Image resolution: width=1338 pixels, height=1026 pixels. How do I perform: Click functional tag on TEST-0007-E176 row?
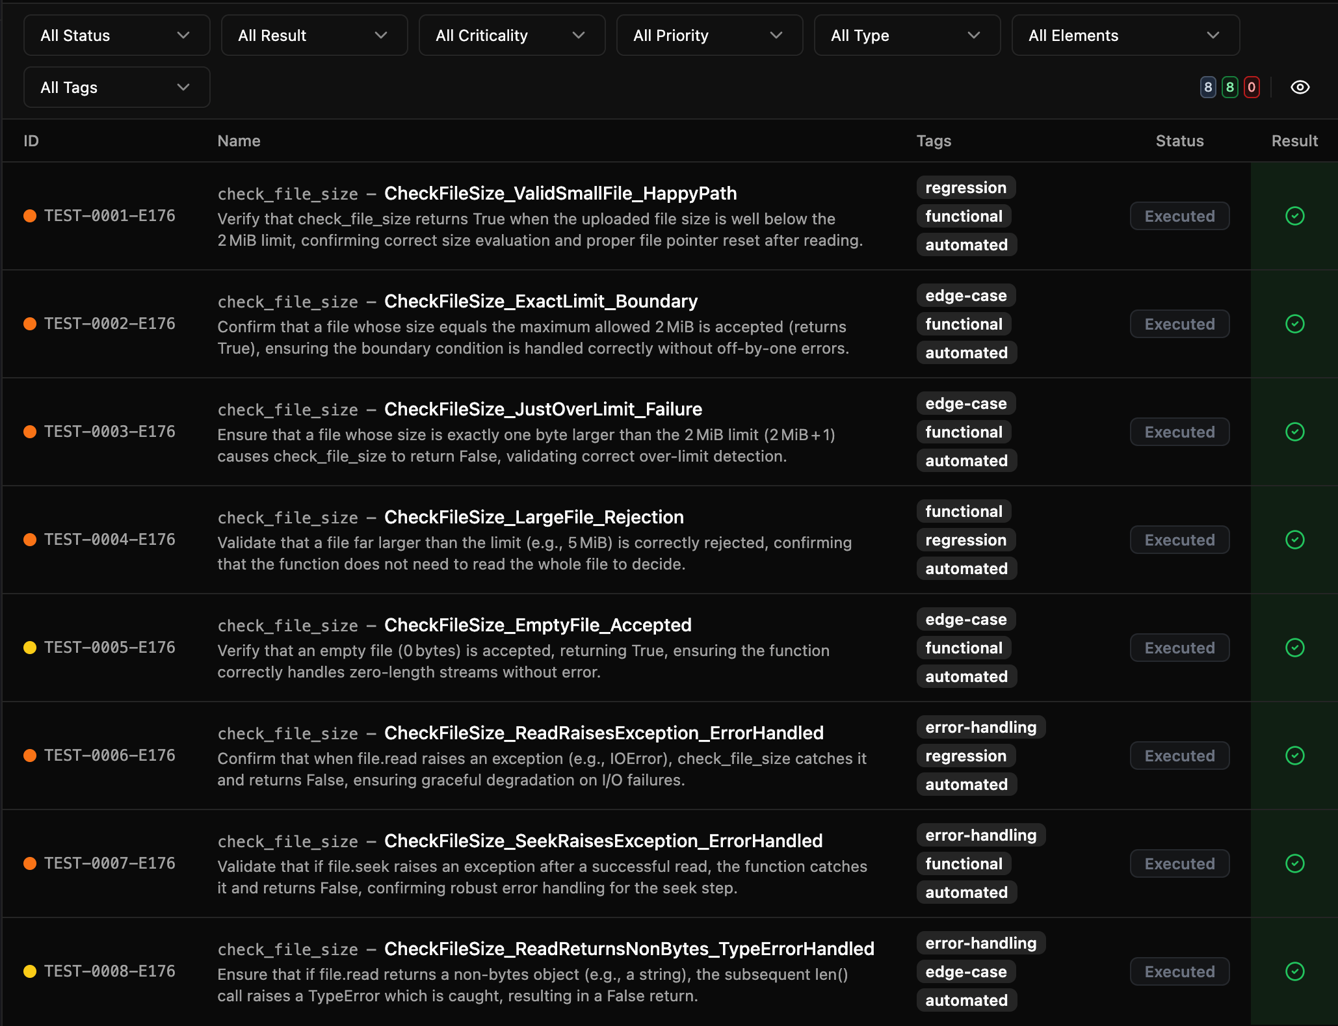964,864
